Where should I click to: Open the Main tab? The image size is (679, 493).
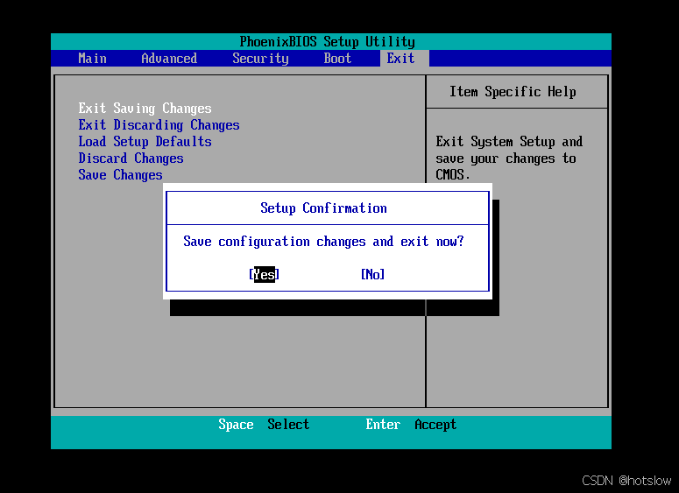point(92,59)
